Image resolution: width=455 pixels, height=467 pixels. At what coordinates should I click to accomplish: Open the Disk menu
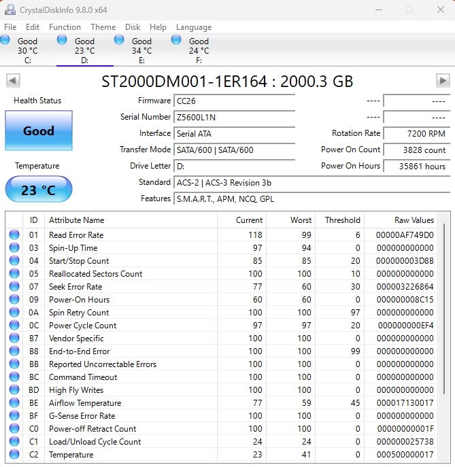point(133,27)
